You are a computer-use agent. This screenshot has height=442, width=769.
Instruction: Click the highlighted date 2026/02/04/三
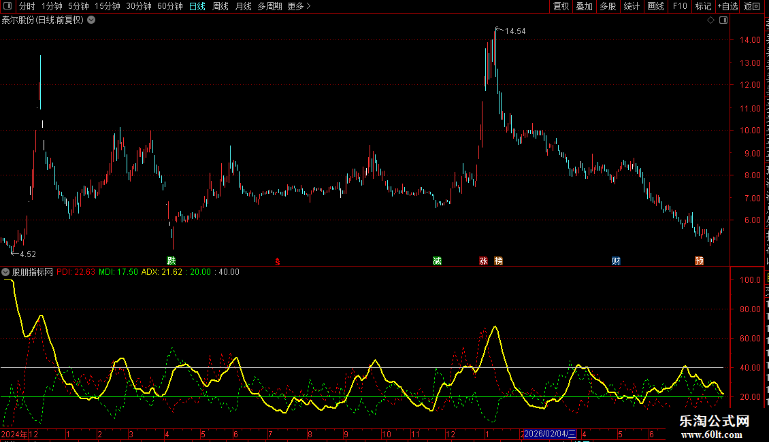click(550, 434)
